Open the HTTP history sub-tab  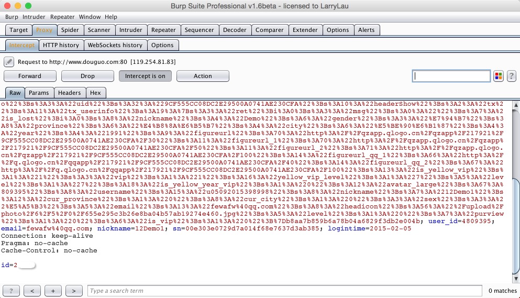[61, 45]
